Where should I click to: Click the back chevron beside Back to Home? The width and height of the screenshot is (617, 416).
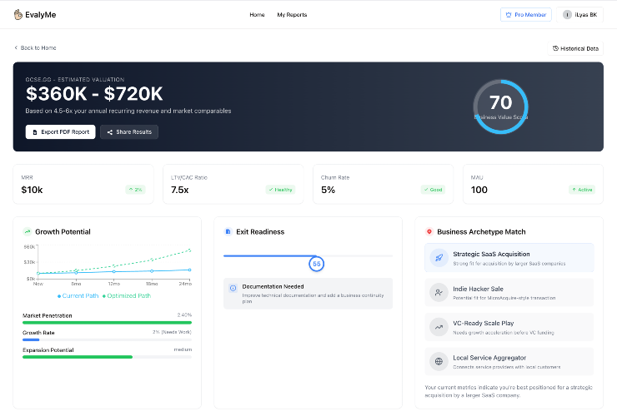point(16,47)
